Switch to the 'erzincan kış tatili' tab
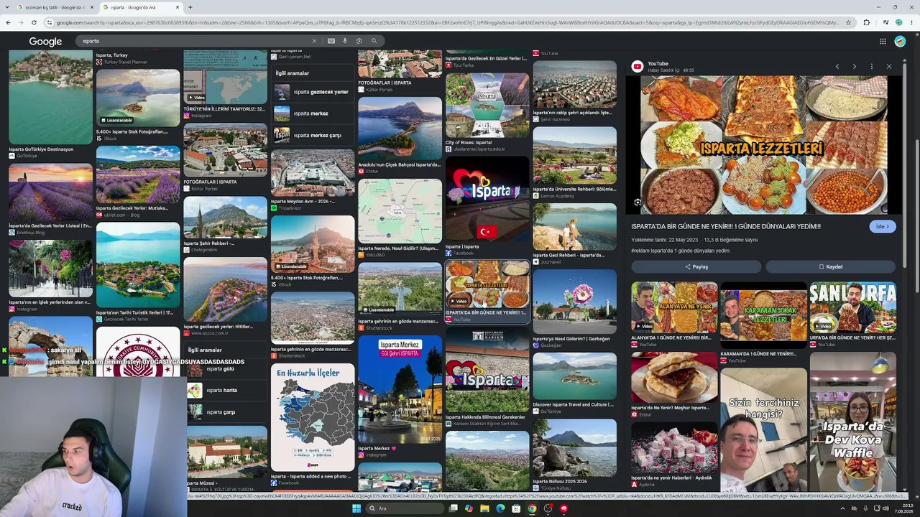The height and width of the screenshot is (517, 920). click(55, 7)
